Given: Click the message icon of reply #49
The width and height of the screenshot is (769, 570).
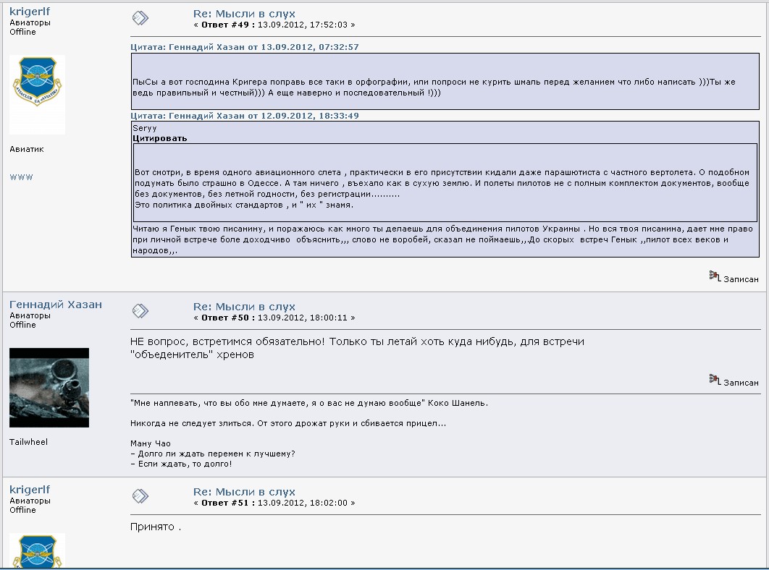Looking at the screenshot, I should (x=140, y=18).
